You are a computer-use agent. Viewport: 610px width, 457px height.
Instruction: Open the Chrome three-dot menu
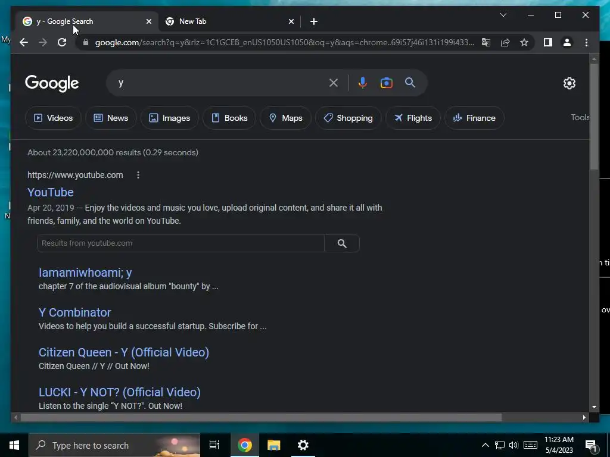pos(586,42)
